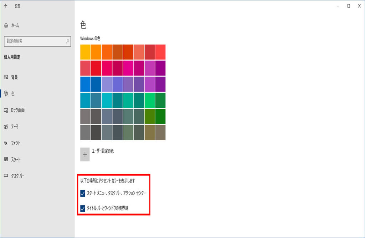This screenshot has height=238, width=365.
Task: Click the スタート grid icon in sidebar
Action: [6, 159]
